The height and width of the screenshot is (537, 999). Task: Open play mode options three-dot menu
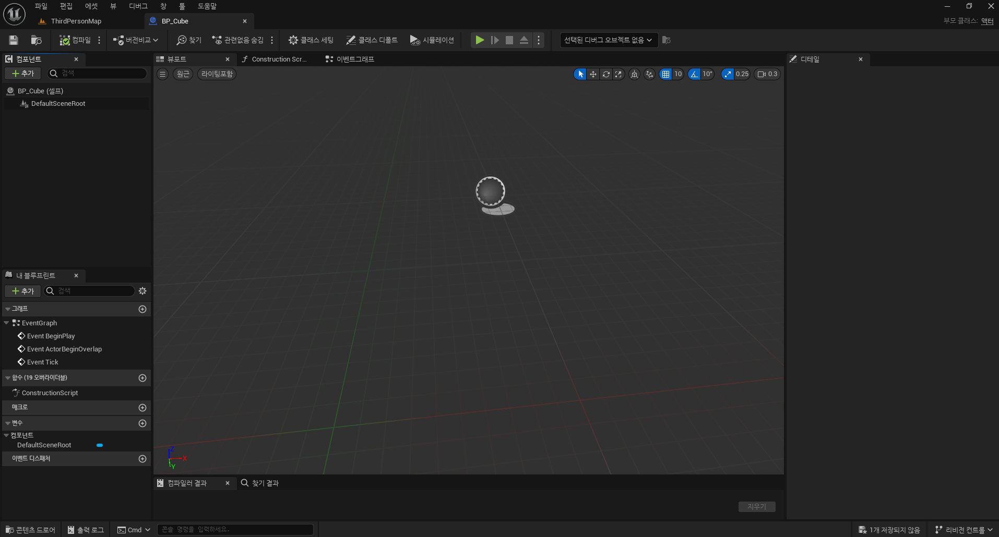pos(539,40)
